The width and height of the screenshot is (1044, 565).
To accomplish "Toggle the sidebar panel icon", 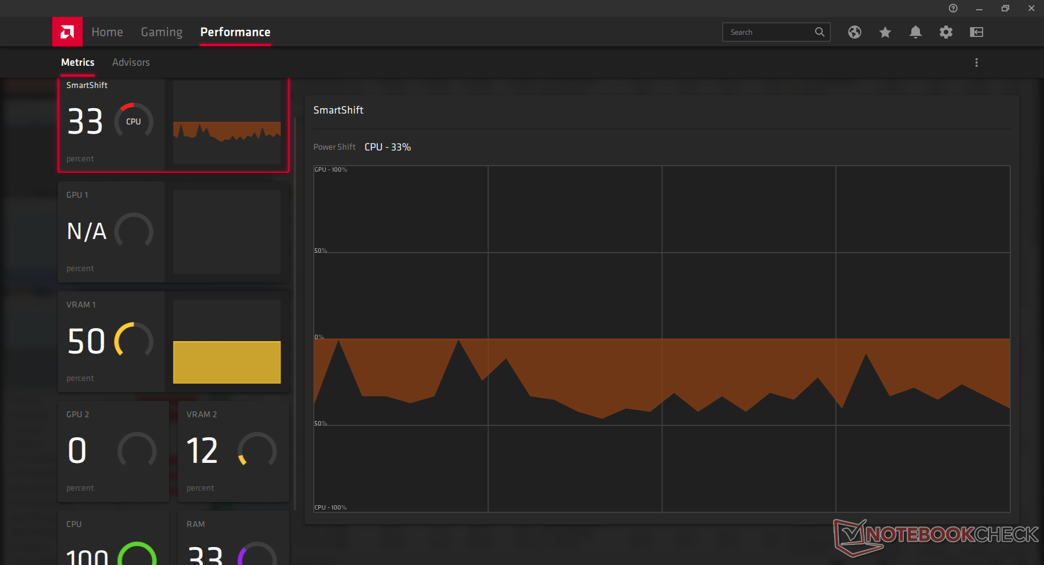I will point(977,32).
